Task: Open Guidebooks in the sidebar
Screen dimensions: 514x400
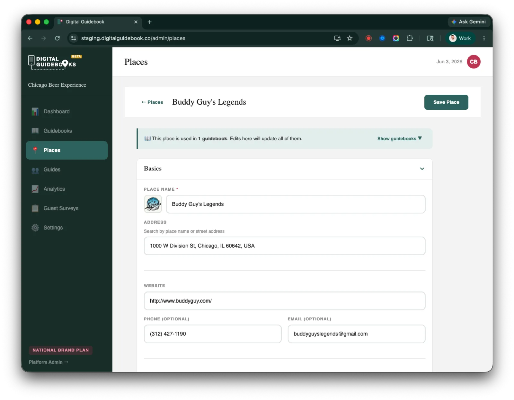Action: [67, 131]
